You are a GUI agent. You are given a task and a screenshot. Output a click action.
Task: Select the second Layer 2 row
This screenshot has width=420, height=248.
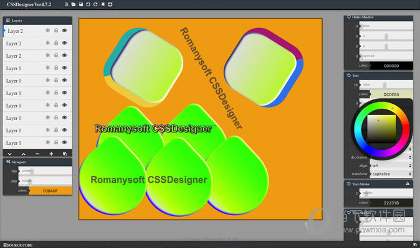(x=37, y=43)
